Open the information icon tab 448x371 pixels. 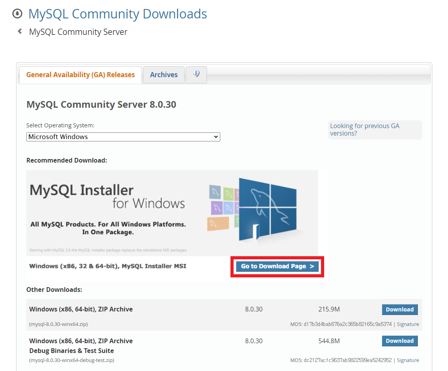tap(196, 74)
